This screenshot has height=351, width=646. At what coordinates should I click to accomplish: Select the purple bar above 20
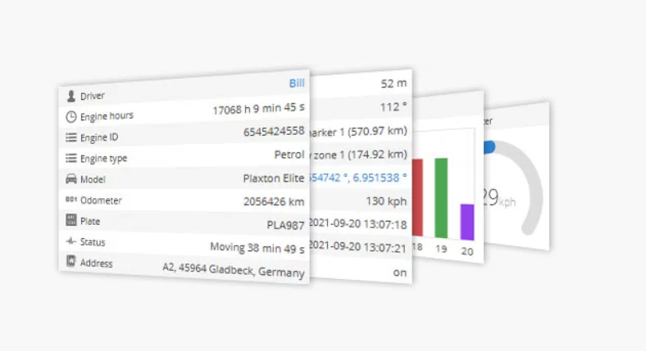point(467,222)
